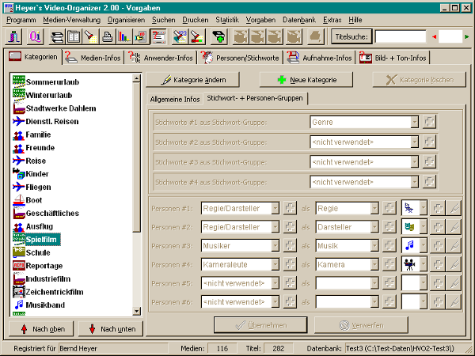The image size is (475, 356).
Task: Click into the Titelsuche search field
Action: pyautogui.click(x=399, y=36)
